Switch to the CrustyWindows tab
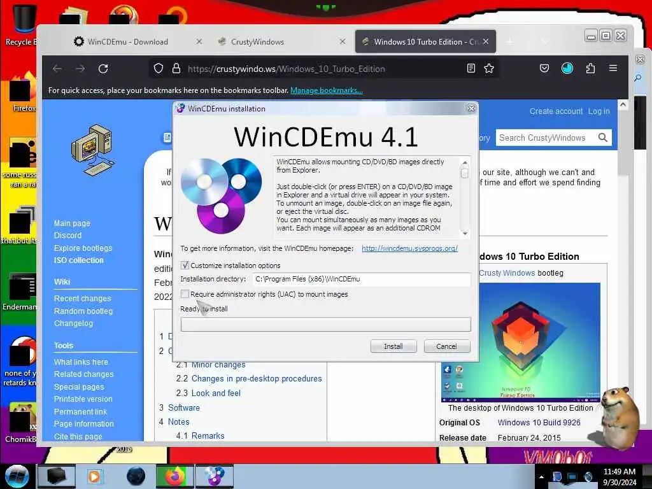Image resolution: width=652 pixels, height=489 pixels. coord(257,41)
